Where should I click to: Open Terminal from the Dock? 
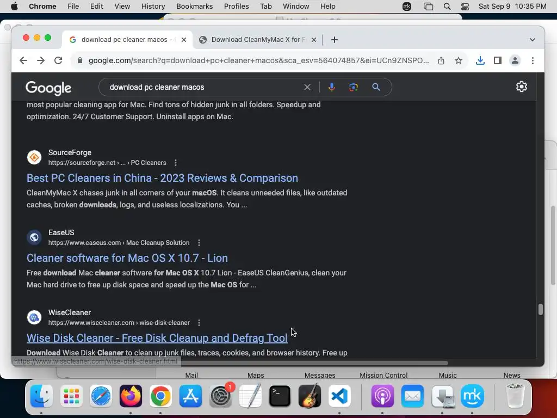pyautogui.click(x=280, y=396)
